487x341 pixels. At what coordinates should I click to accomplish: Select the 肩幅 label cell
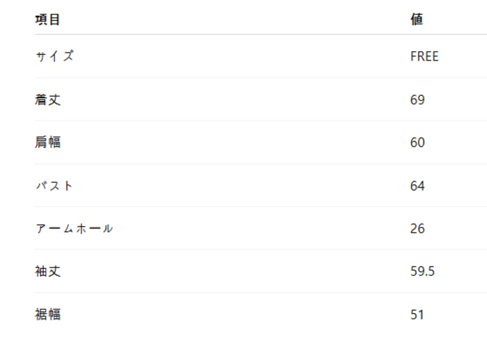48,142
